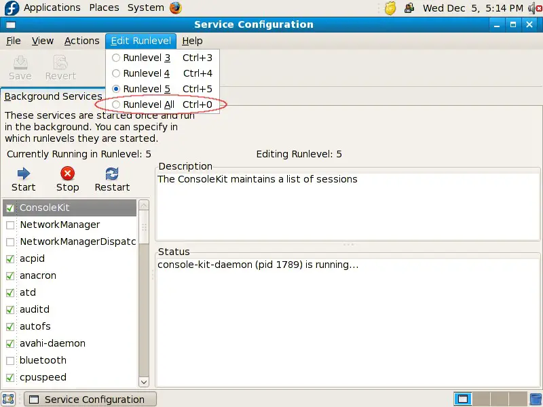543x407 pixels.
Task: Open the Places menu
Action: coord(104,7)
